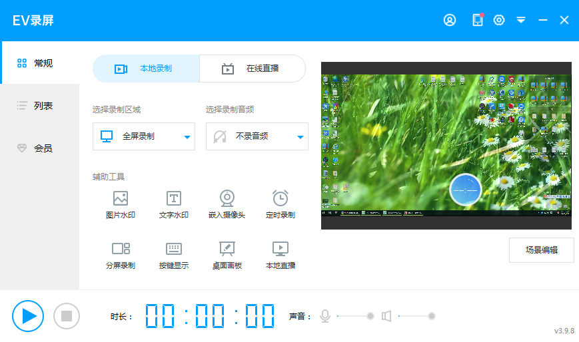
Task: Open the 桌面画板 desktop drawing board
Action: pos(227,256)
